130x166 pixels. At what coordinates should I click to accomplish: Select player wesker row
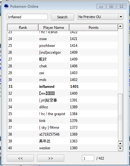pos(63,148)
